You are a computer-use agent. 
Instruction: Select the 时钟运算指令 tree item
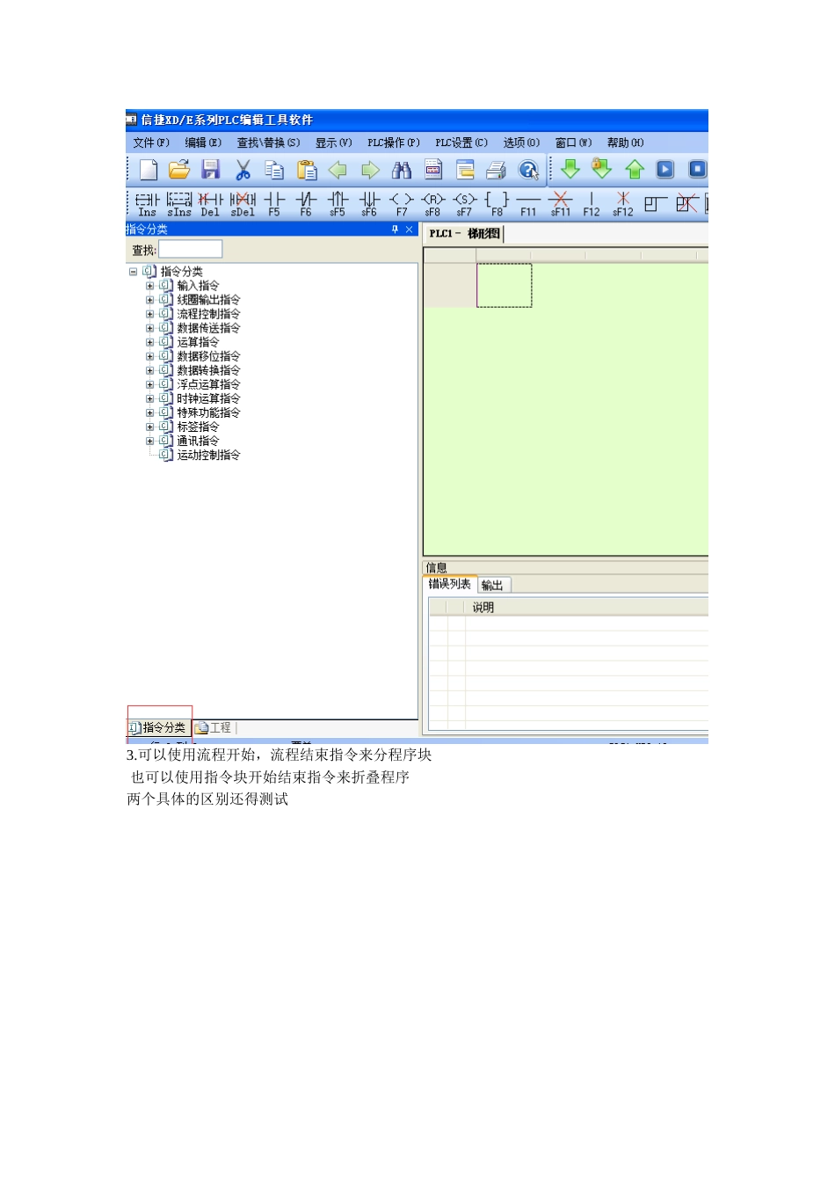(208, 398)
